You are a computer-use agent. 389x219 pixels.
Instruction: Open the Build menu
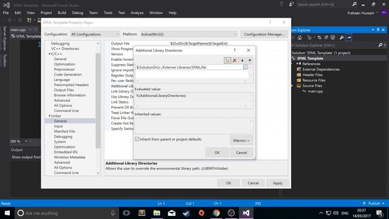62,13
